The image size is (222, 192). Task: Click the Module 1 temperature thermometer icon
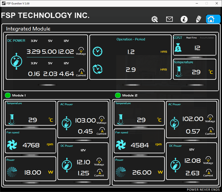pyautogui.click(x=12, y=119)
